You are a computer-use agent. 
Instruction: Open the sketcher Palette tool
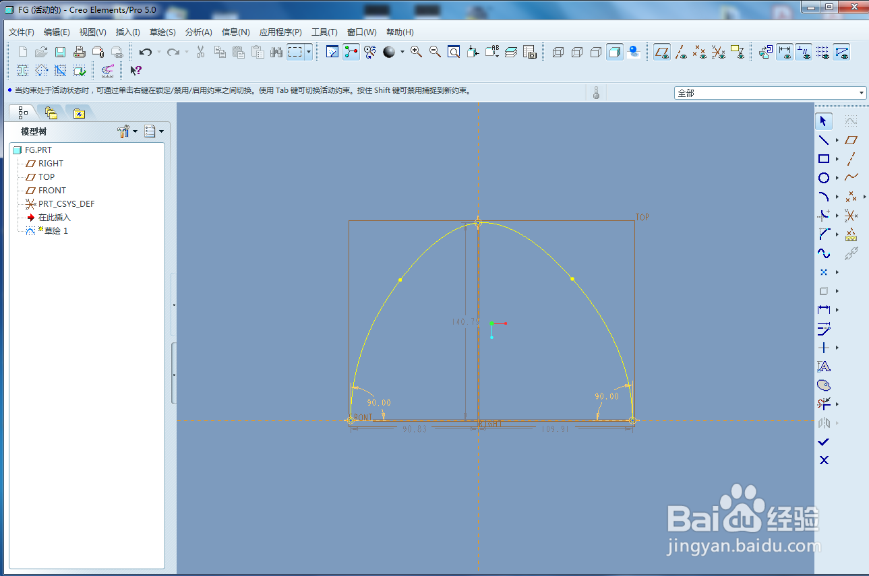[x=823, y=385]
